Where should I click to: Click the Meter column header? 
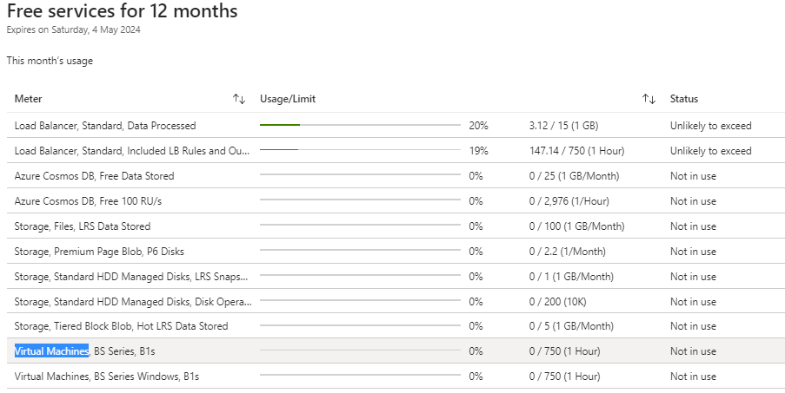[x=28, y=99]
